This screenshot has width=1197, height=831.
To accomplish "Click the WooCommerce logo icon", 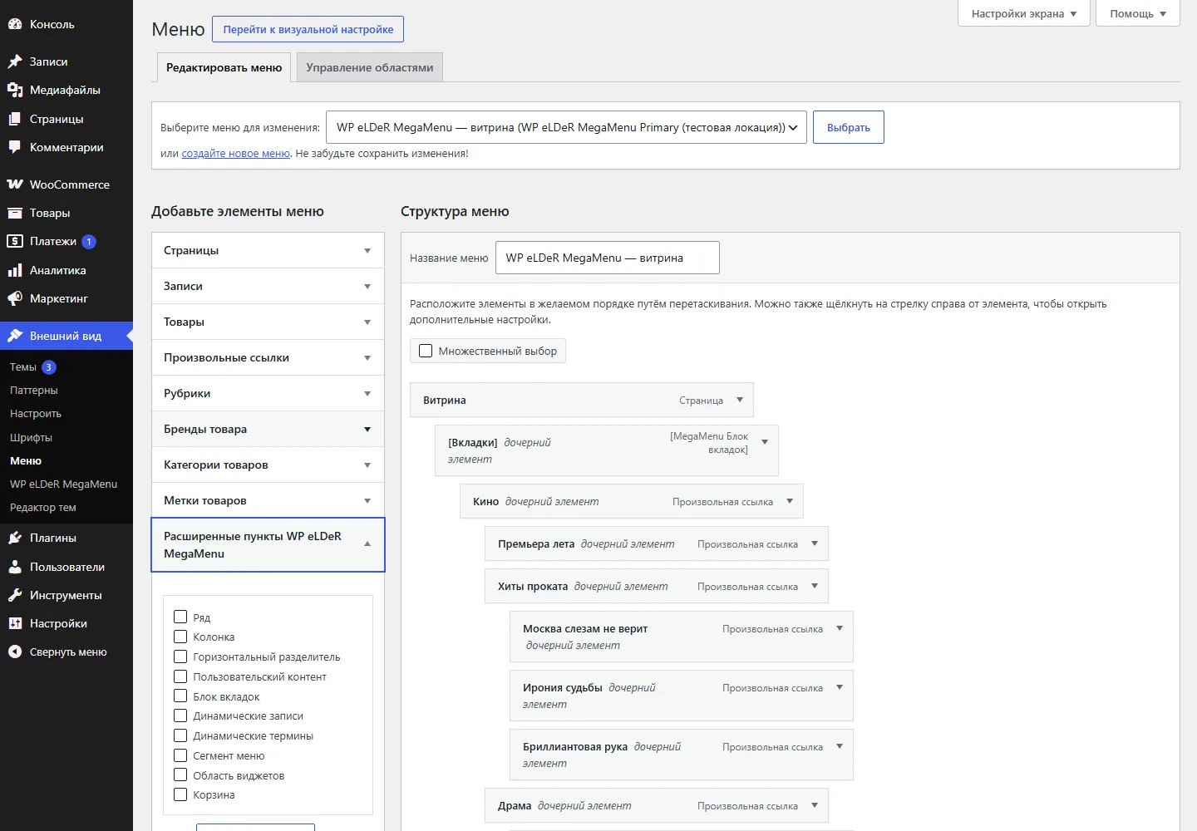I will (15, 184).
